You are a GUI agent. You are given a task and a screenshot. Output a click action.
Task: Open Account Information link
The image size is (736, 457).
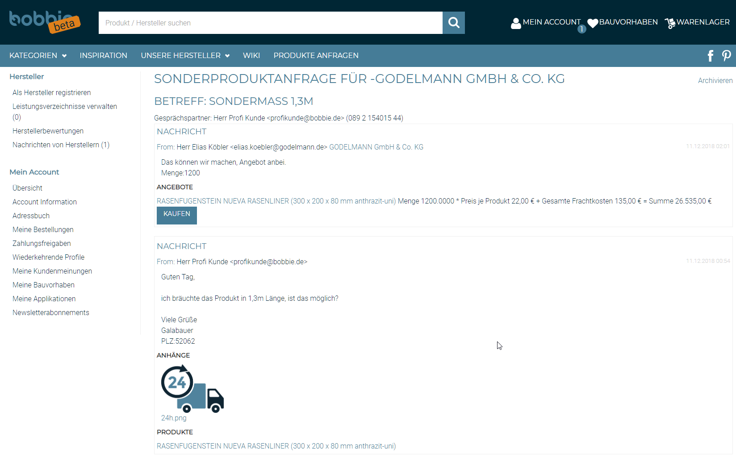click(x=45, y=202)
